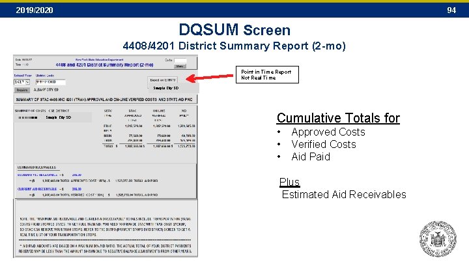
Task: Click the Menu button under Go to
Action: [x=180, y=66]
